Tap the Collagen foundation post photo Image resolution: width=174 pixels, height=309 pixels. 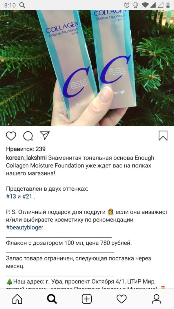(87, 68)
